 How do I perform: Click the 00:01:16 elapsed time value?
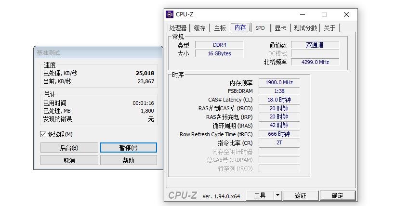pos(143,103)
